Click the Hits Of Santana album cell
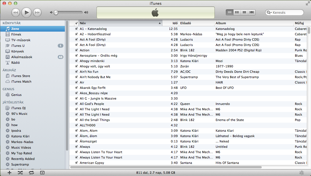The height and width of the screenshot is (176, 311). 227,163
